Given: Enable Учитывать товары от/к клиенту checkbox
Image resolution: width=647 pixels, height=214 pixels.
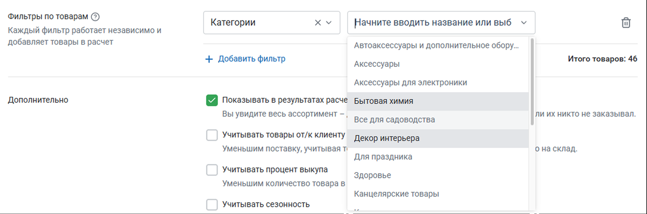Looking at the screenshot, I should [x=212, y=135].
